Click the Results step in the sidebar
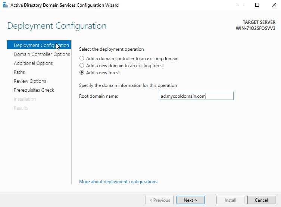Image resolution: width=281 pixels, height=207 pixels. pos(21,108)
